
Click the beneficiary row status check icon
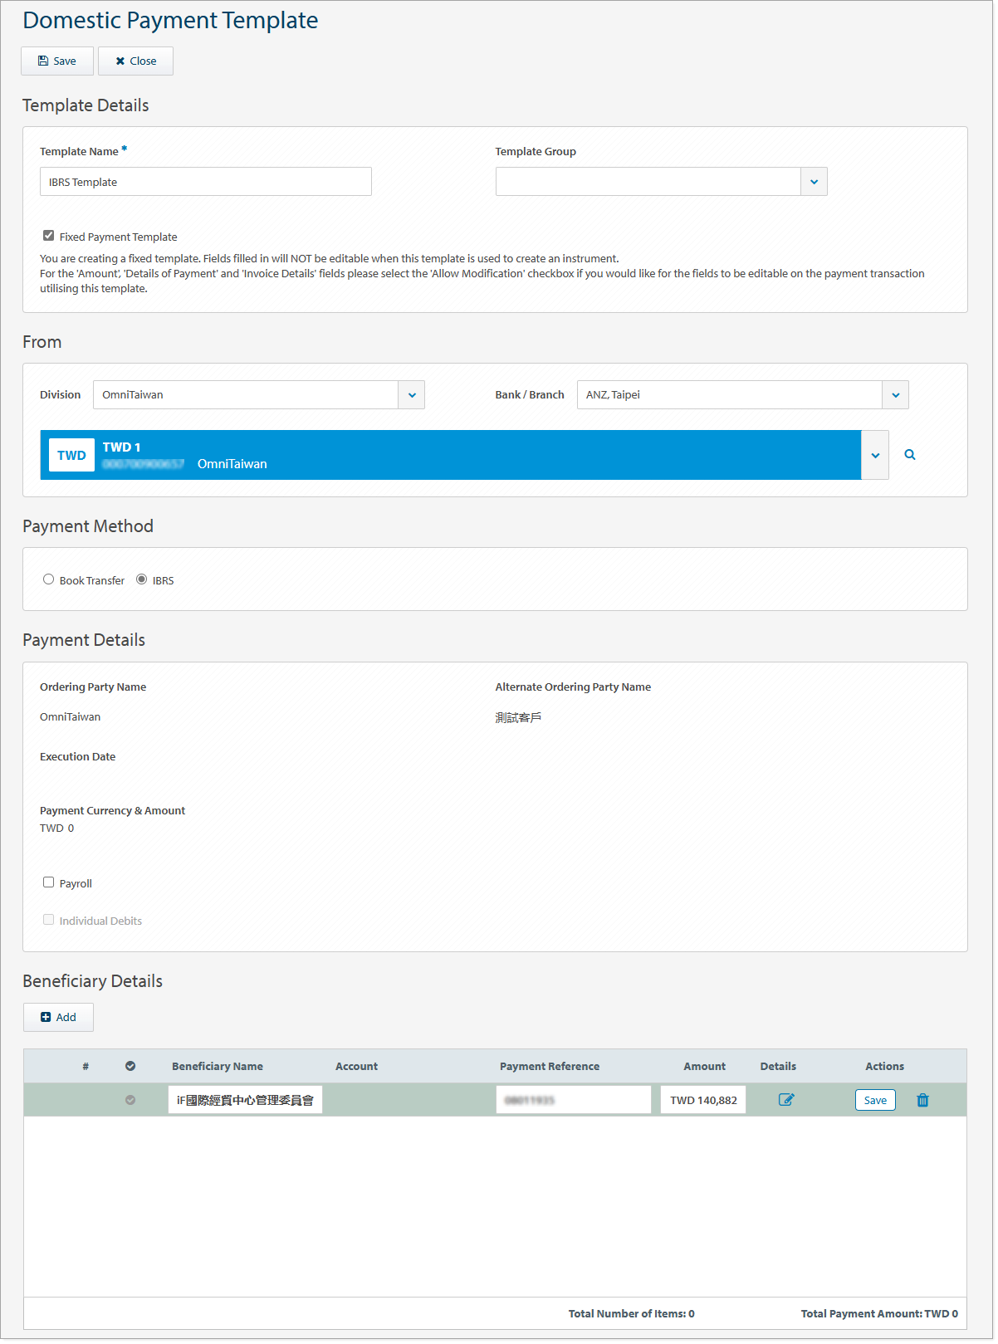click(x=130, y=1100)
